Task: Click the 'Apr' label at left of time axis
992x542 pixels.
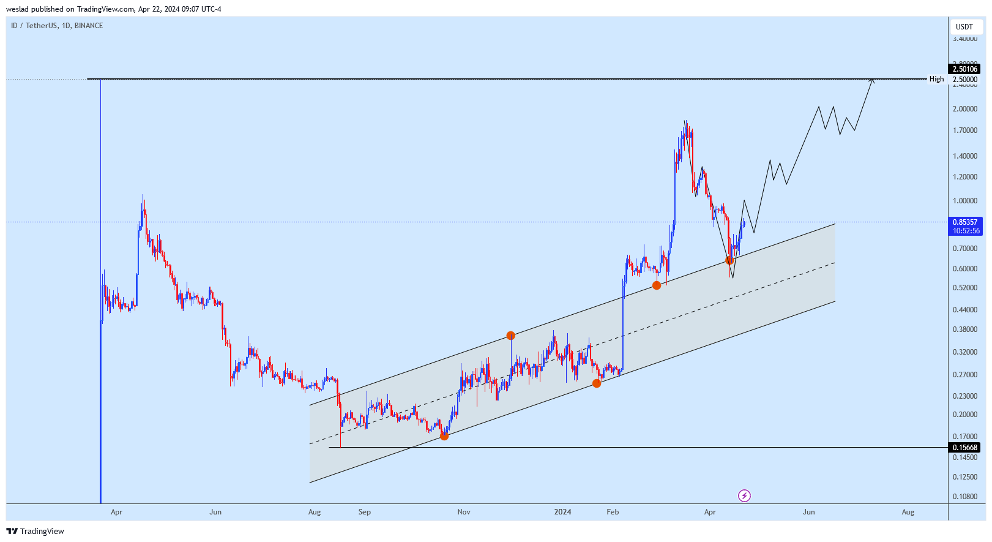Action: tap(116, 512)
